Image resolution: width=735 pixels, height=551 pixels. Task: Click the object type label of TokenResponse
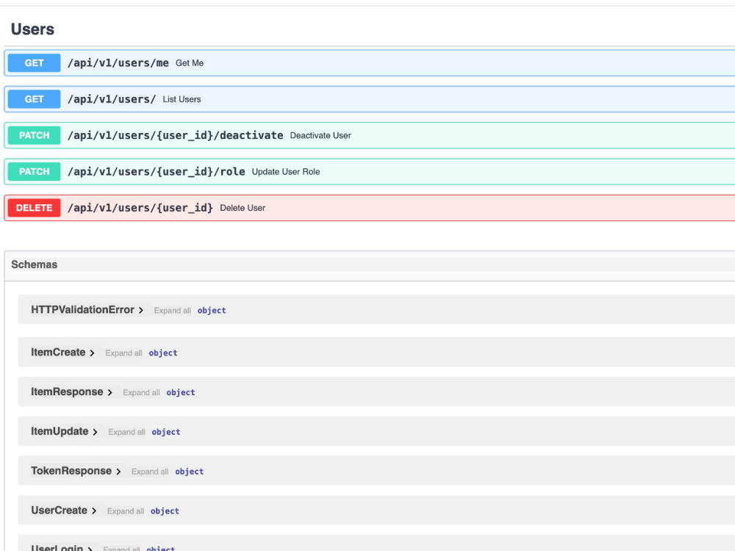tap(190, 472)
